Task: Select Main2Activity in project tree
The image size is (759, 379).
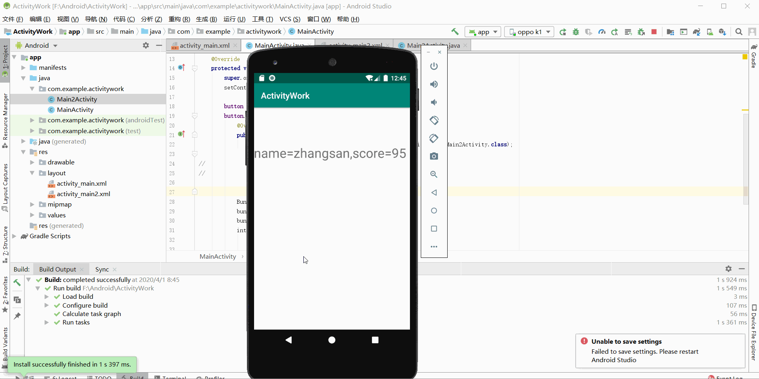Action: click(x=77, y=99)
